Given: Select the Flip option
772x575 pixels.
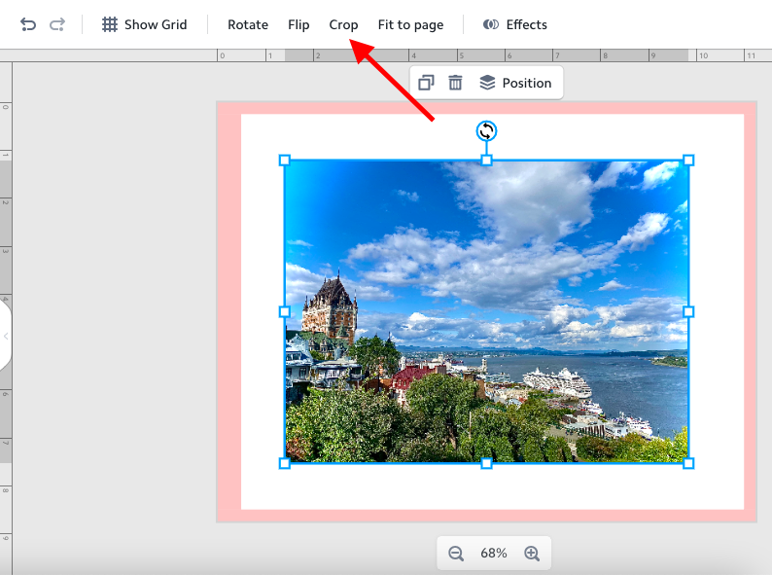Looking at the screenshot, I should point(298,24).
